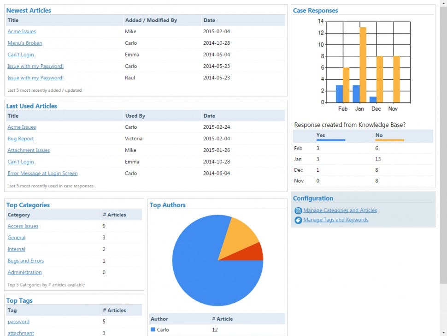The width and height of the screenshot is (447, 336).
Task: Click the Case Responses heading
Action: 315,11
